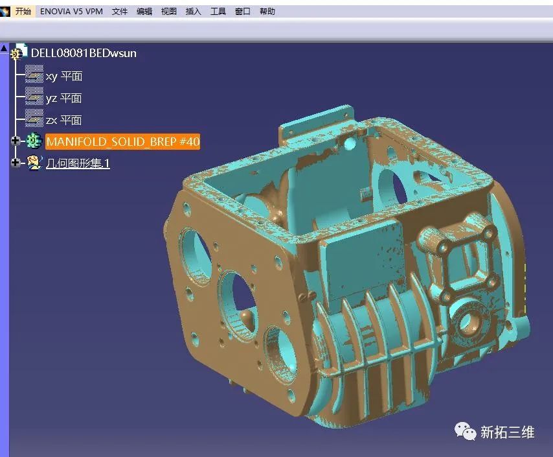The width and height of the screenshot is (553, 457).
Task: Open the ENOVIA V5 VPM menu
Action: 72,11
